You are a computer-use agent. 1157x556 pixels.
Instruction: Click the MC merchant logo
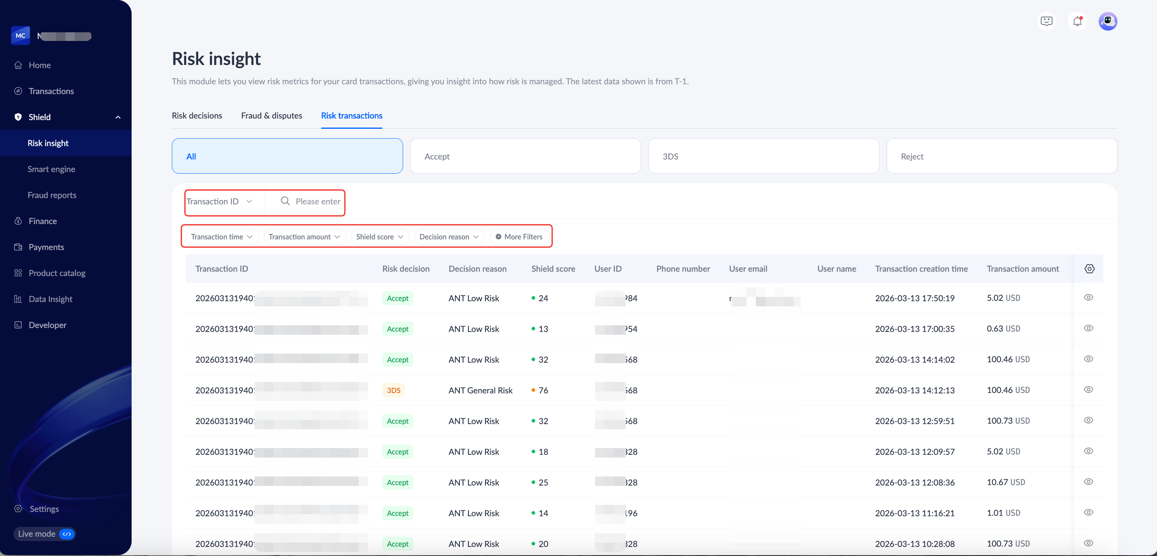click(20, 35)
